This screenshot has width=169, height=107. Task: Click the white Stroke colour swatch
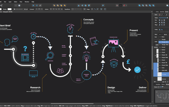click(x=10, y=9)
